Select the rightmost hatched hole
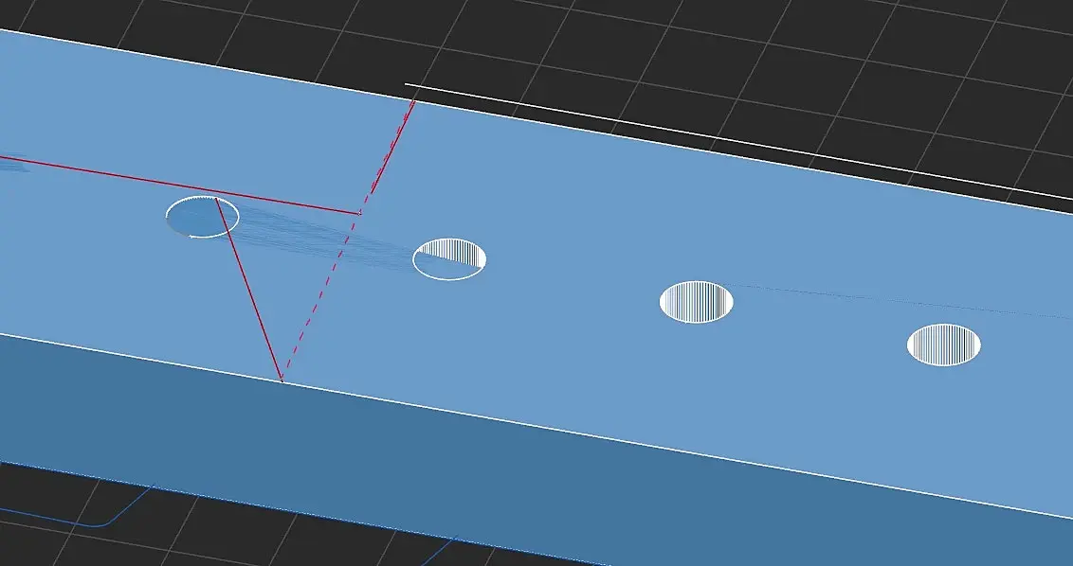1073x566 pixels. tap(944, 345)
